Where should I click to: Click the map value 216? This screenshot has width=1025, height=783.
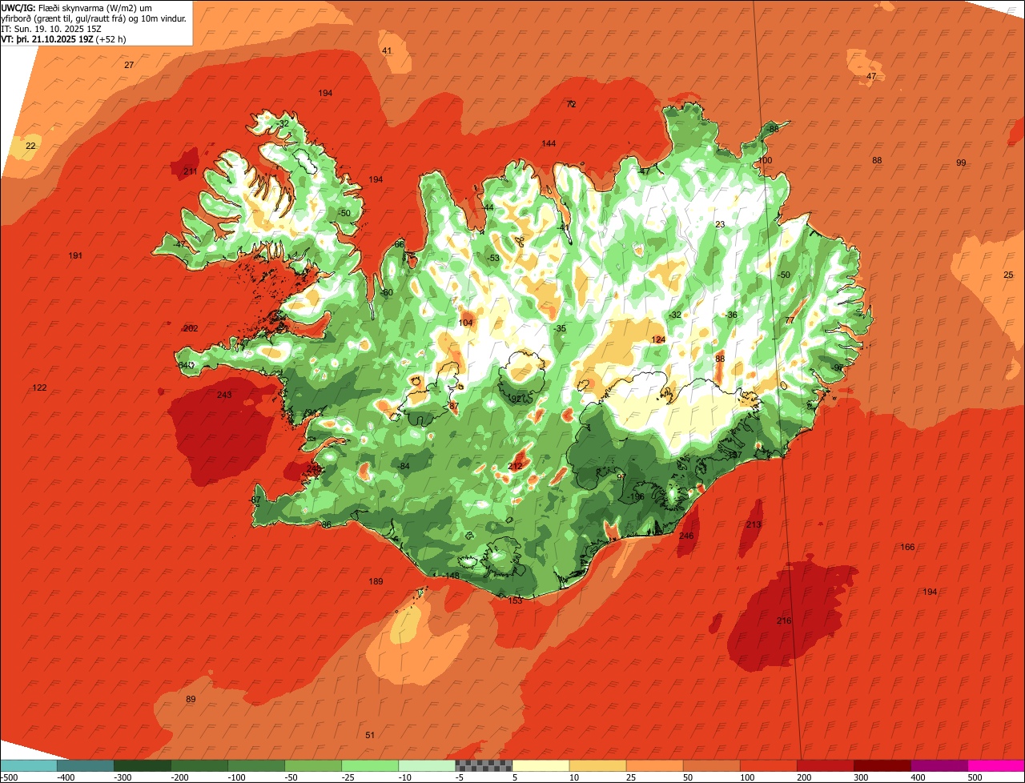coord(784,620)
